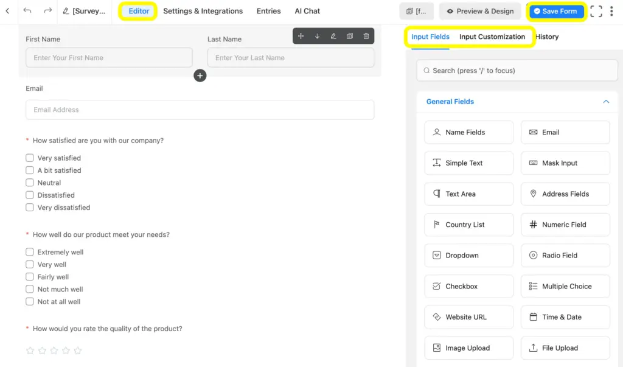623x367 pixels.
Task: Collapse the General Fields section
Action: [605, 102]
